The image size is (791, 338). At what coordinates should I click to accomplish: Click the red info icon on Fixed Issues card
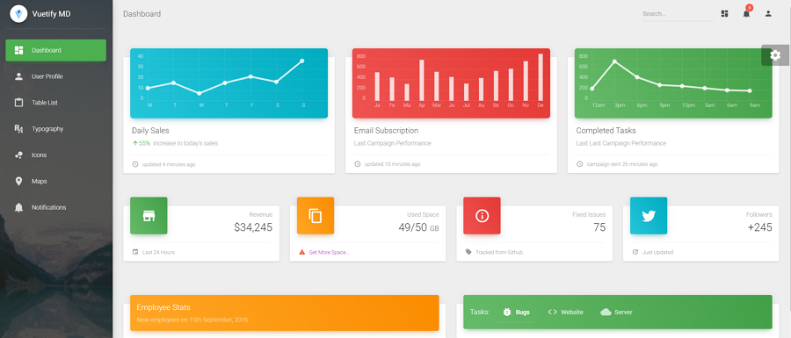(482, 216)
